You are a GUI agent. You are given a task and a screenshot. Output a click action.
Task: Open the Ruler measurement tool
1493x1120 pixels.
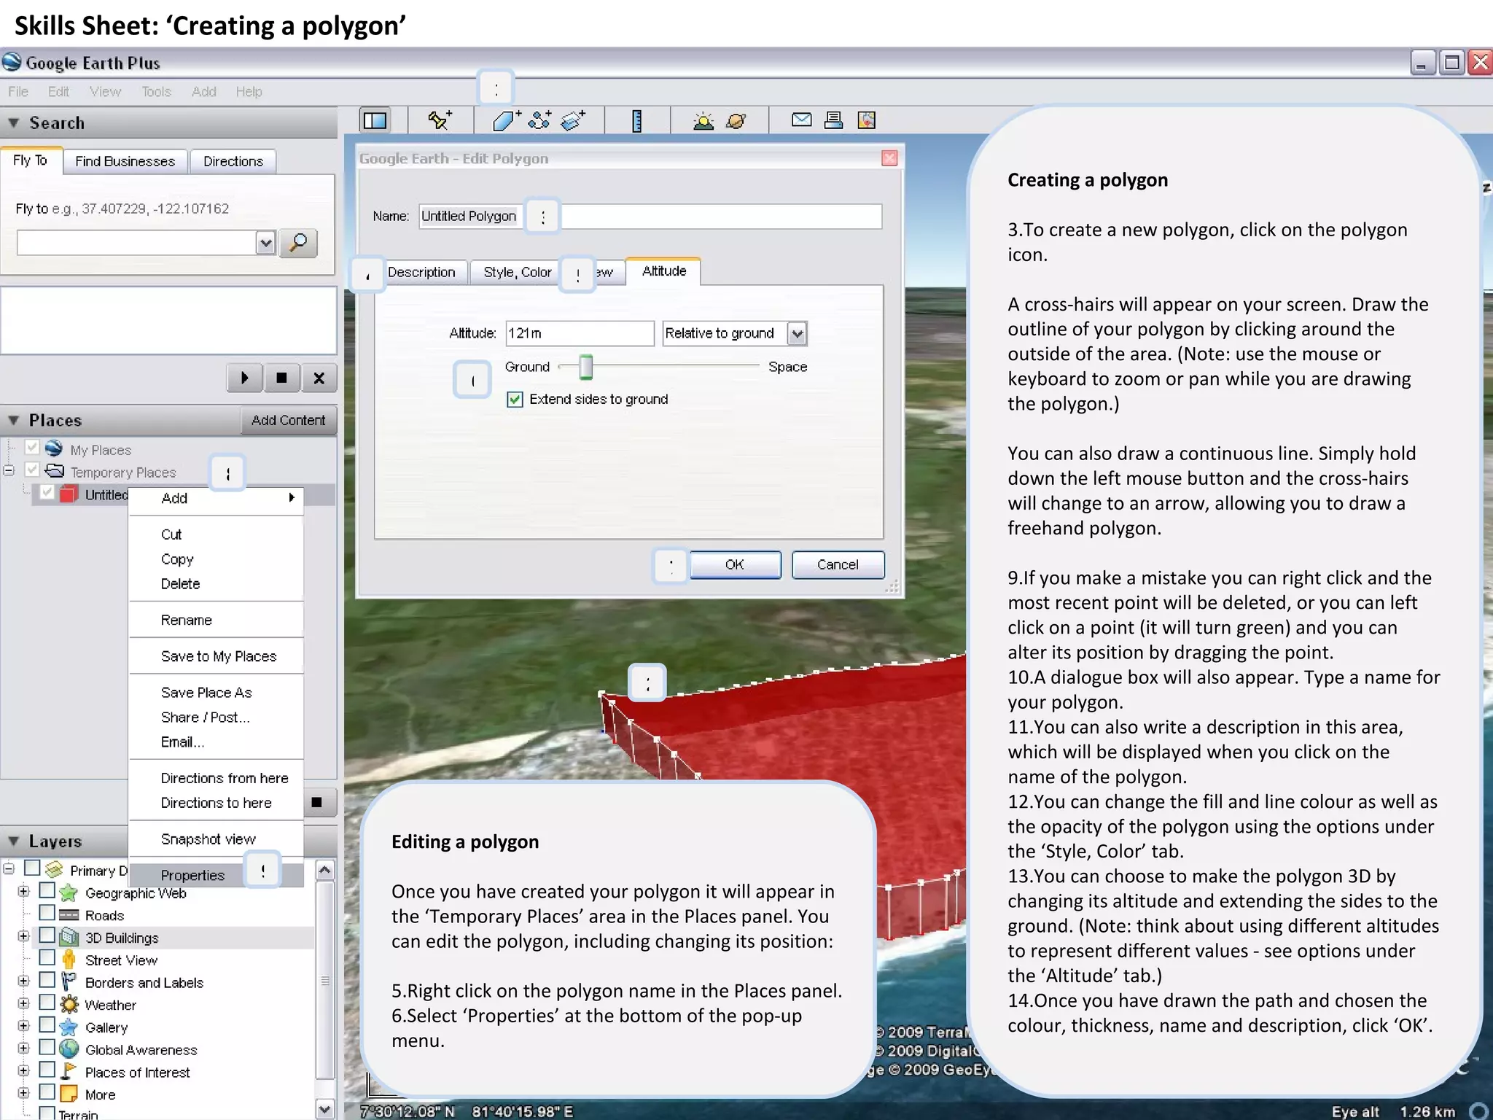(x=636, y=120)
